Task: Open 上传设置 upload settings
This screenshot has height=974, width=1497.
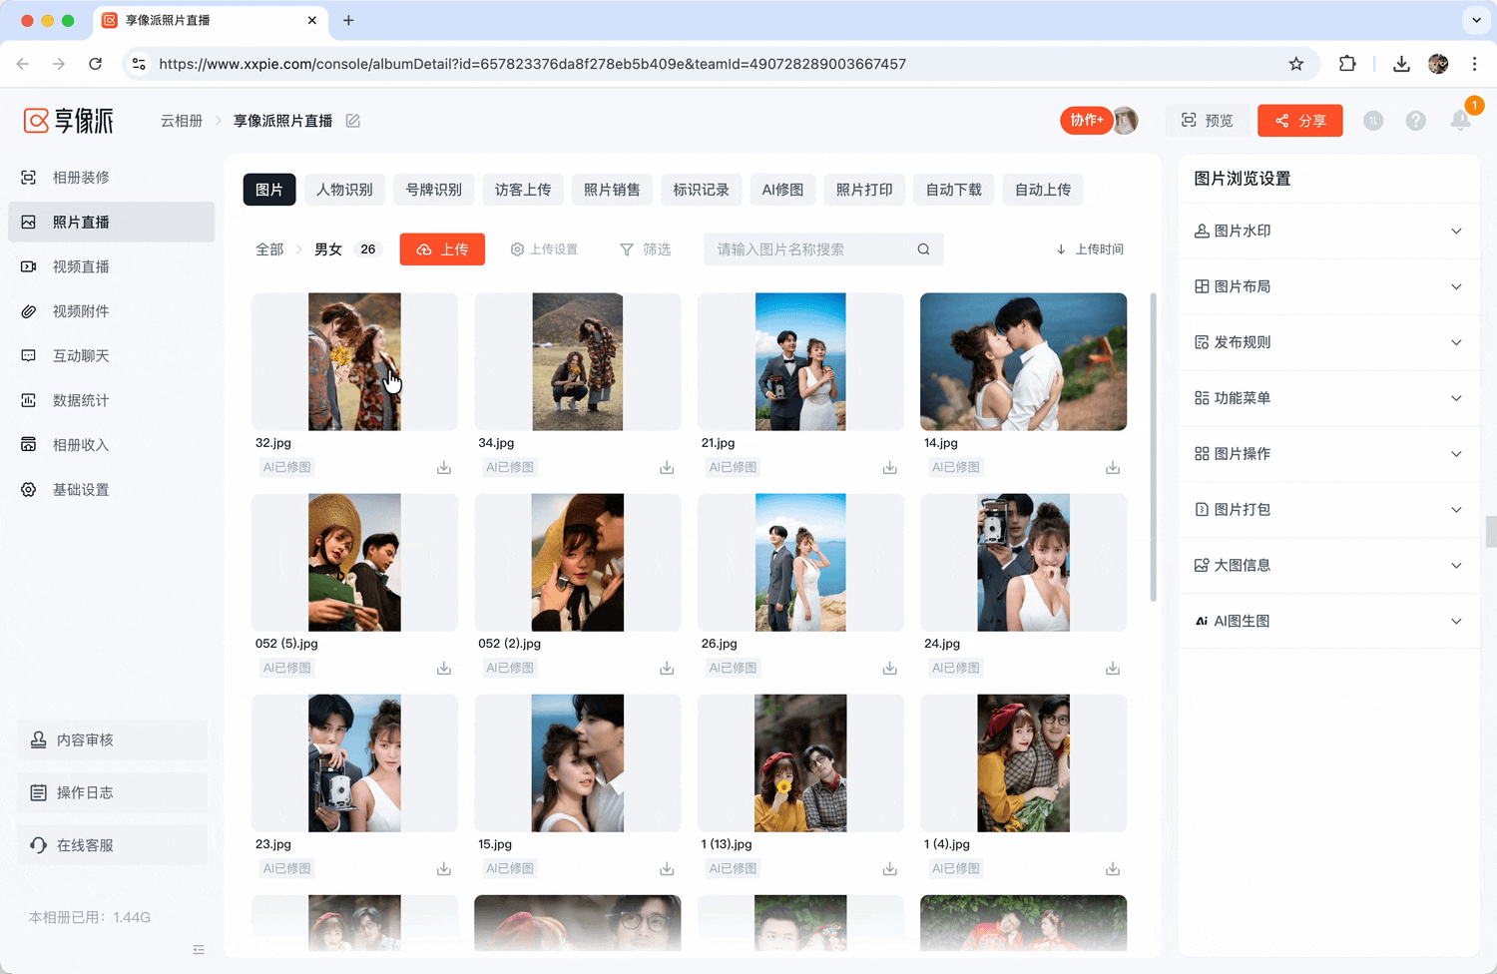Action: [x=544, y=249]
